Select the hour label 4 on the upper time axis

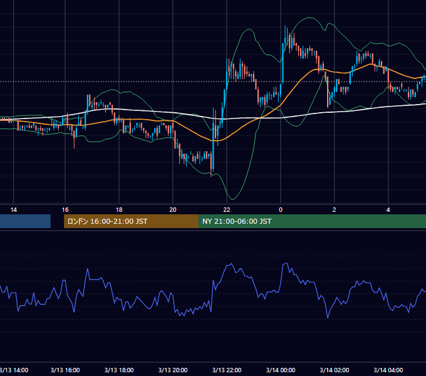coord(388,210)
